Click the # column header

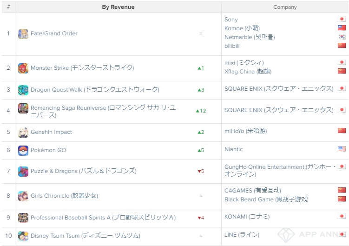point(8,7)
